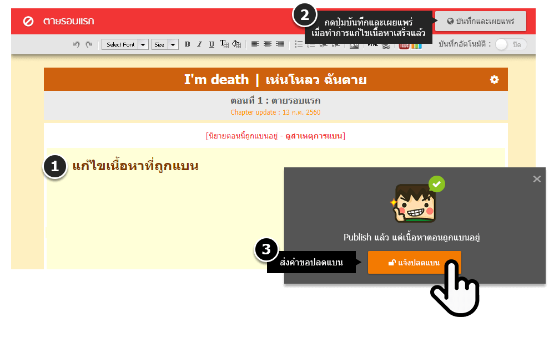549x338 pixels.
Task: Click the undo arrow icon
Action: point(77,44)
